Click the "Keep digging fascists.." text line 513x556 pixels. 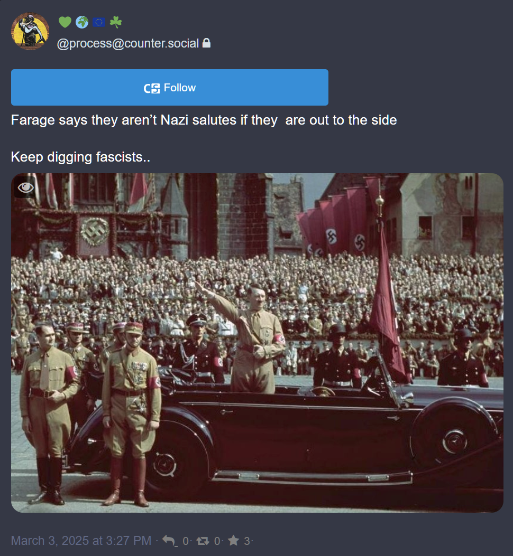tap(80, 157)
